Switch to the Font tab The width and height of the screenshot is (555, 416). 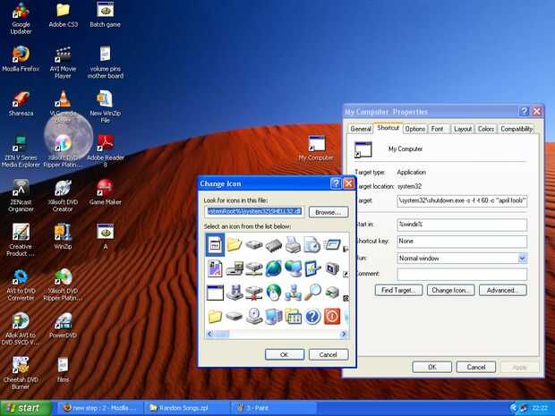point(437,129)
